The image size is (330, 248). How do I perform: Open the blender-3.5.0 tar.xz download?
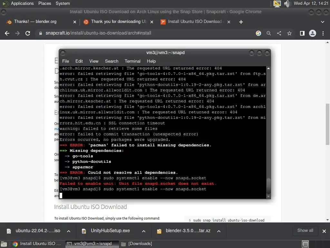188,231
